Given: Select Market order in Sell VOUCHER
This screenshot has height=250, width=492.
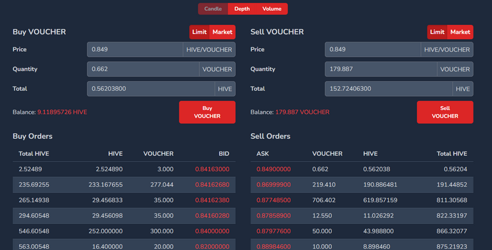Looking at the screenshot, I should [x=460, y=32].
